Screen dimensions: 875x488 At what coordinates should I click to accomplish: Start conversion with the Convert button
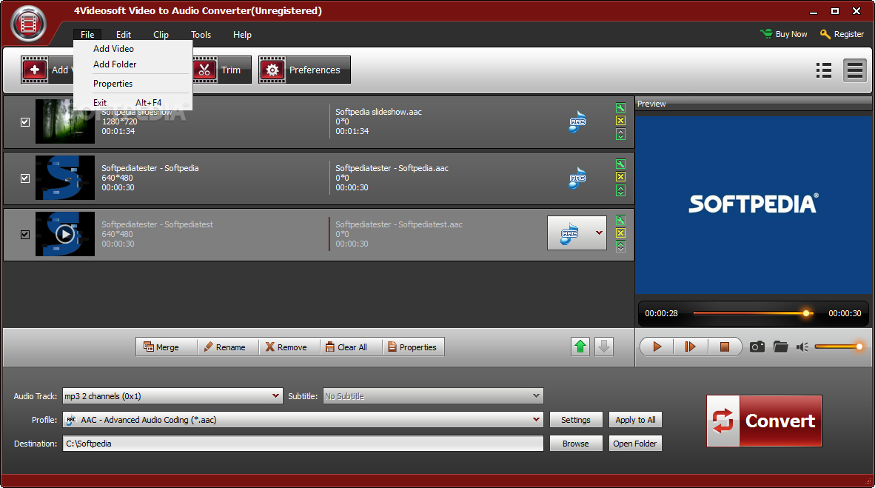pos(764,421)
